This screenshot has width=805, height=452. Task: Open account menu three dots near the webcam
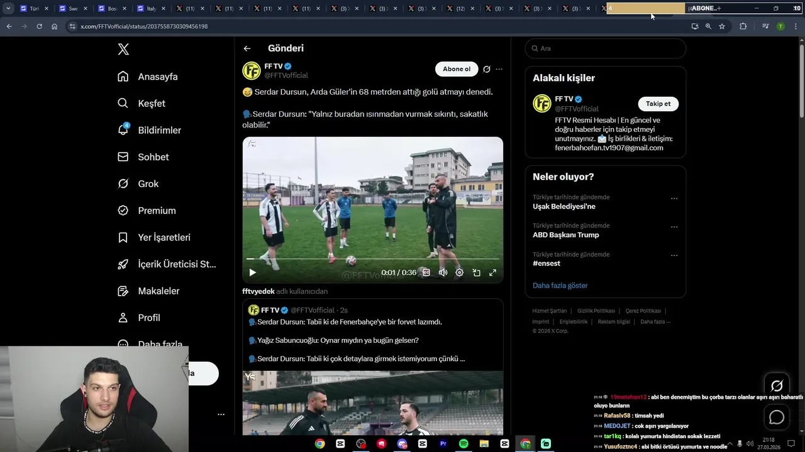(221, 414)
